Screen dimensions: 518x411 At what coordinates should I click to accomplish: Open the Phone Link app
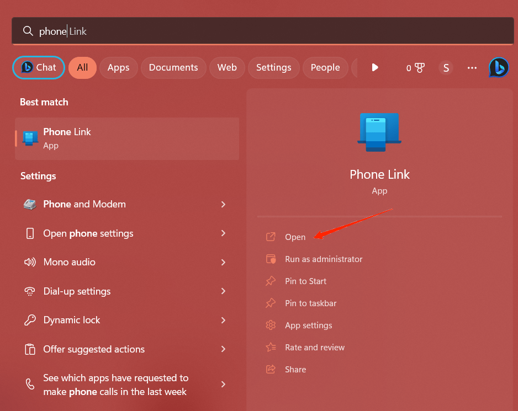click(x=295, y=237)
